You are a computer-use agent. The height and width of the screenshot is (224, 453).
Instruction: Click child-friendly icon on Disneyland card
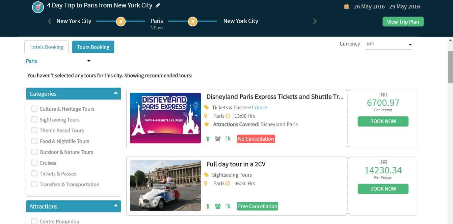[x=208, y=139]
